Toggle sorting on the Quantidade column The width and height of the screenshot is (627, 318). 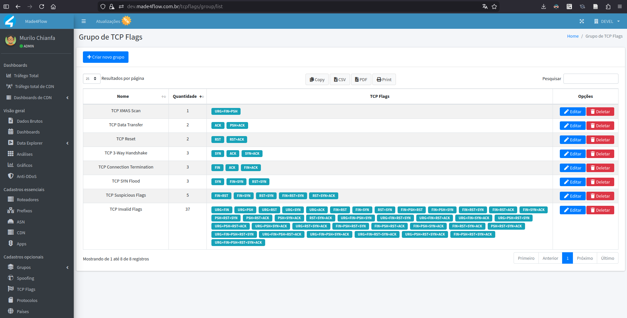pos(200,97)
